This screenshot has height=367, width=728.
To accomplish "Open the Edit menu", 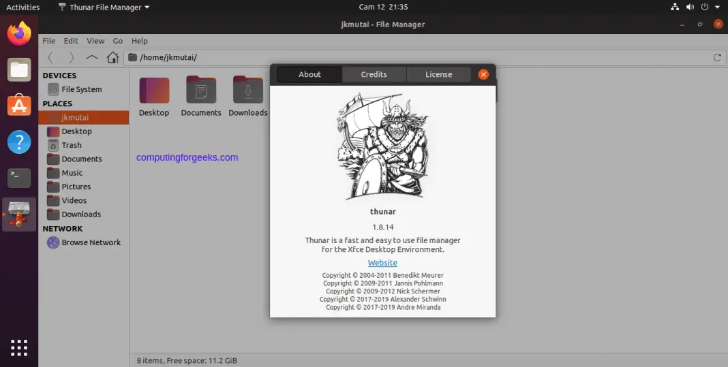I will 71,41.
